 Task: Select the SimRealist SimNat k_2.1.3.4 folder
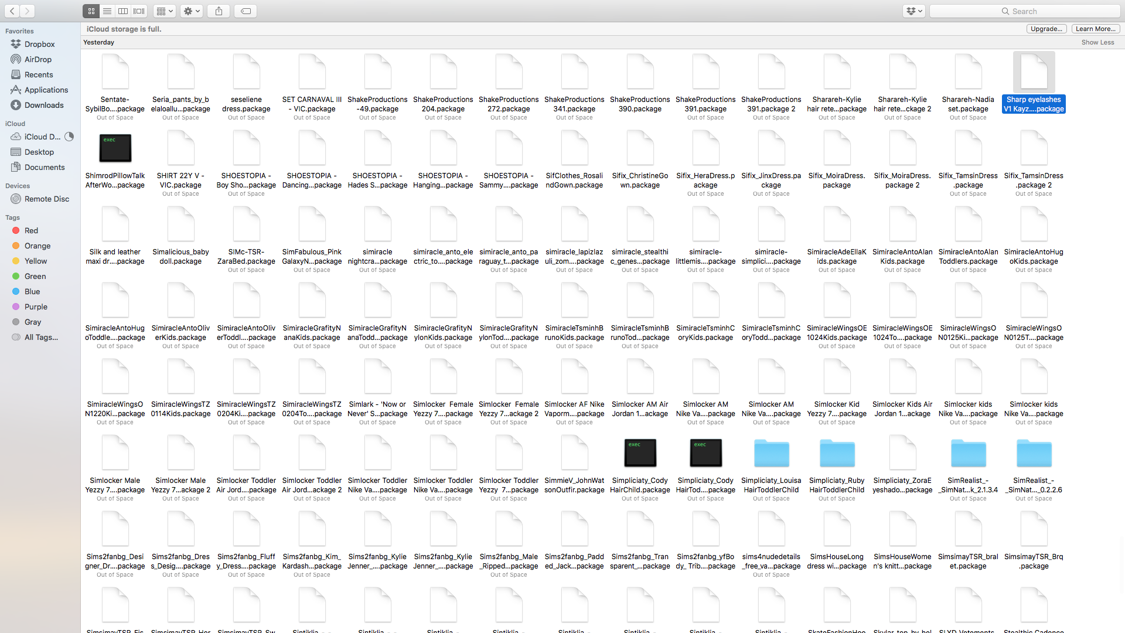[x=969, y=452]
